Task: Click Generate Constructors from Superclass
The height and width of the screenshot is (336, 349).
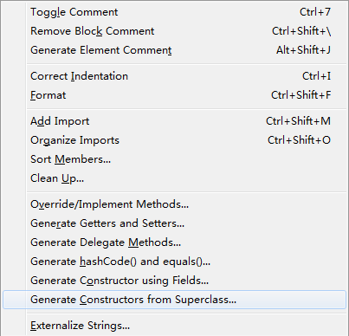Action: (x=174, y=300)
